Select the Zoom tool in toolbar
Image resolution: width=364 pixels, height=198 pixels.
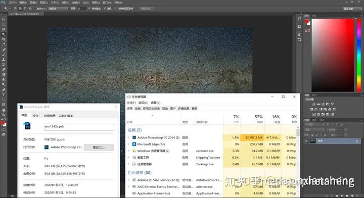[x=3, y=115]
